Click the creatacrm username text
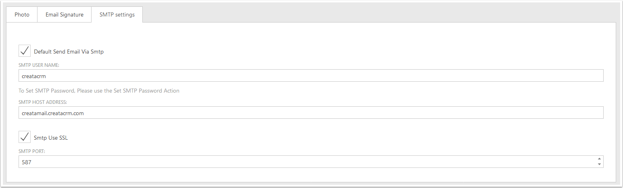Image resolution: width=623 pixels, height=188 pixels. pos(34,76)
